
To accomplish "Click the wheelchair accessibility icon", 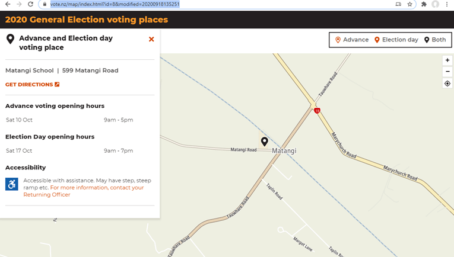I will click(x=12, y=184).
